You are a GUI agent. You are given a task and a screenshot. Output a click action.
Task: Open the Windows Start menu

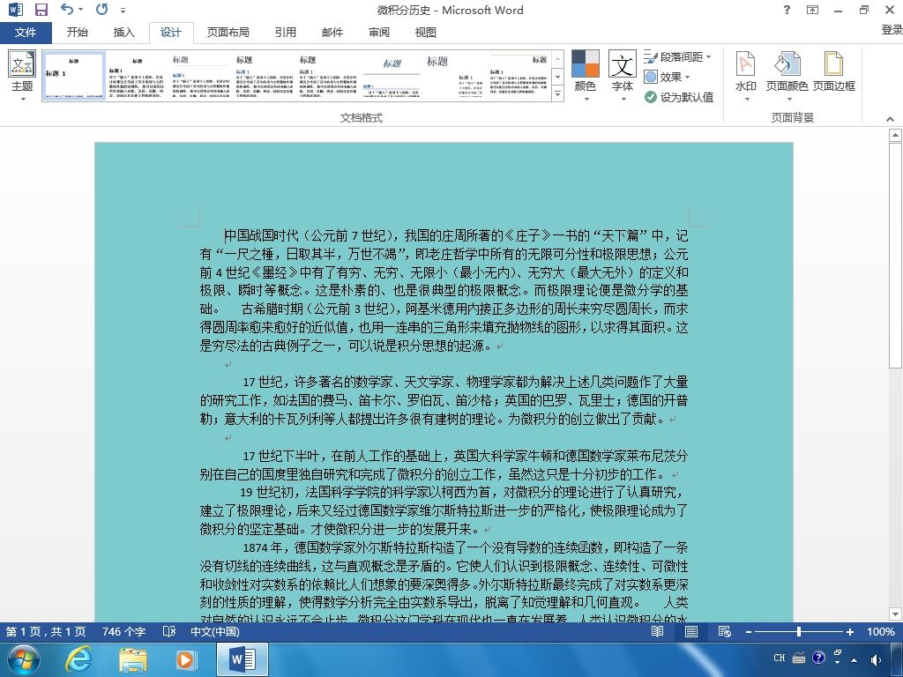pos(23,659)
